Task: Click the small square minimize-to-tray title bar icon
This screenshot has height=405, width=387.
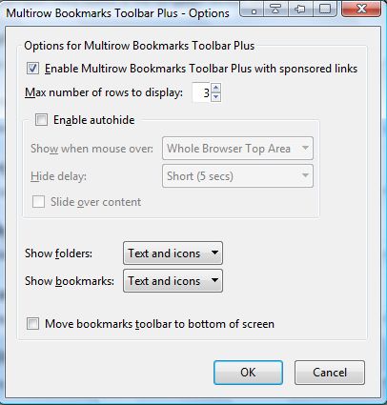Action: click(254, 9)
